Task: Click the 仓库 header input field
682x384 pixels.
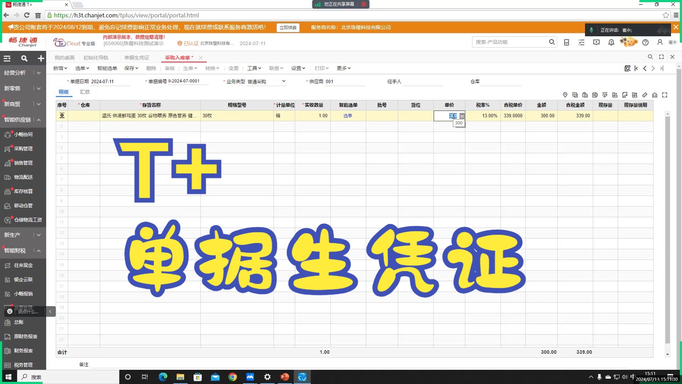Action: pyautogui.click(x=501, y=81)
